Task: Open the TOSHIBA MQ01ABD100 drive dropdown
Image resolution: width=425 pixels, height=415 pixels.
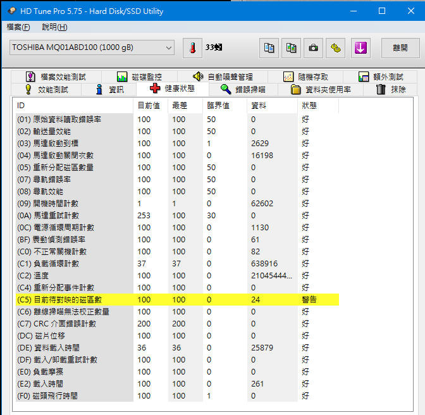Action: point(92,47)
